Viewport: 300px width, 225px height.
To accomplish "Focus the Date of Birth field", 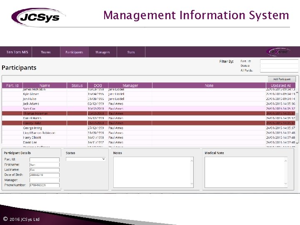I will [45, 175].
